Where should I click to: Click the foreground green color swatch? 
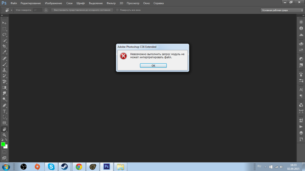(x=3, y=144)
